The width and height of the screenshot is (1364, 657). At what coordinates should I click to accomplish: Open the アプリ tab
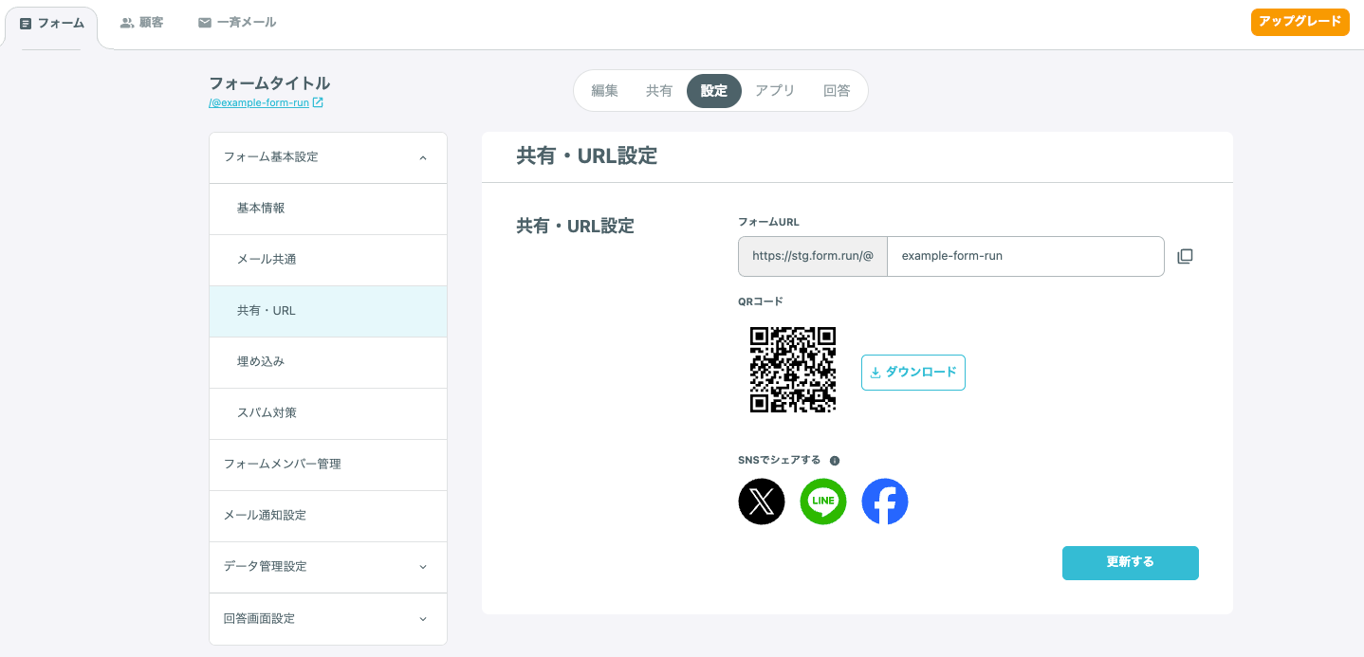point(775,91)
